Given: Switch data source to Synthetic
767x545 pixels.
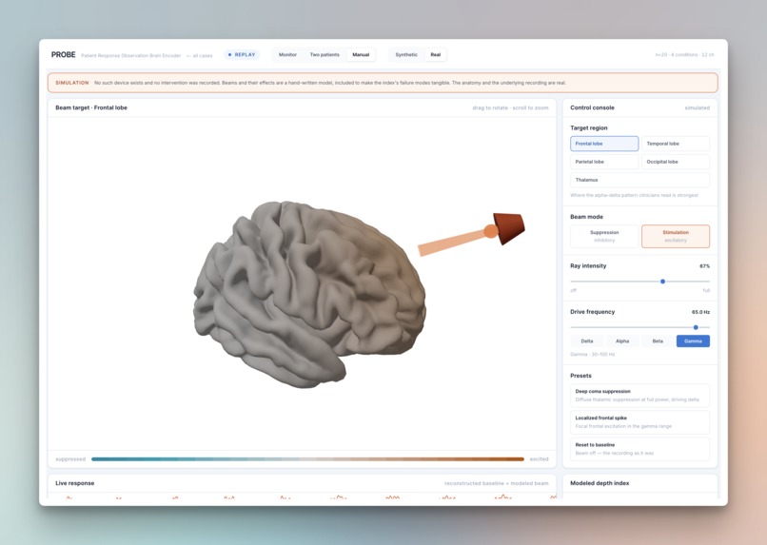Looking at the screenshot, I should pos(406,55).
